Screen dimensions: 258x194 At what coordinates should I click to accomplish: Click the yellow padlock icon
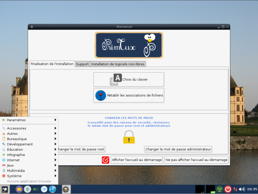129,137
